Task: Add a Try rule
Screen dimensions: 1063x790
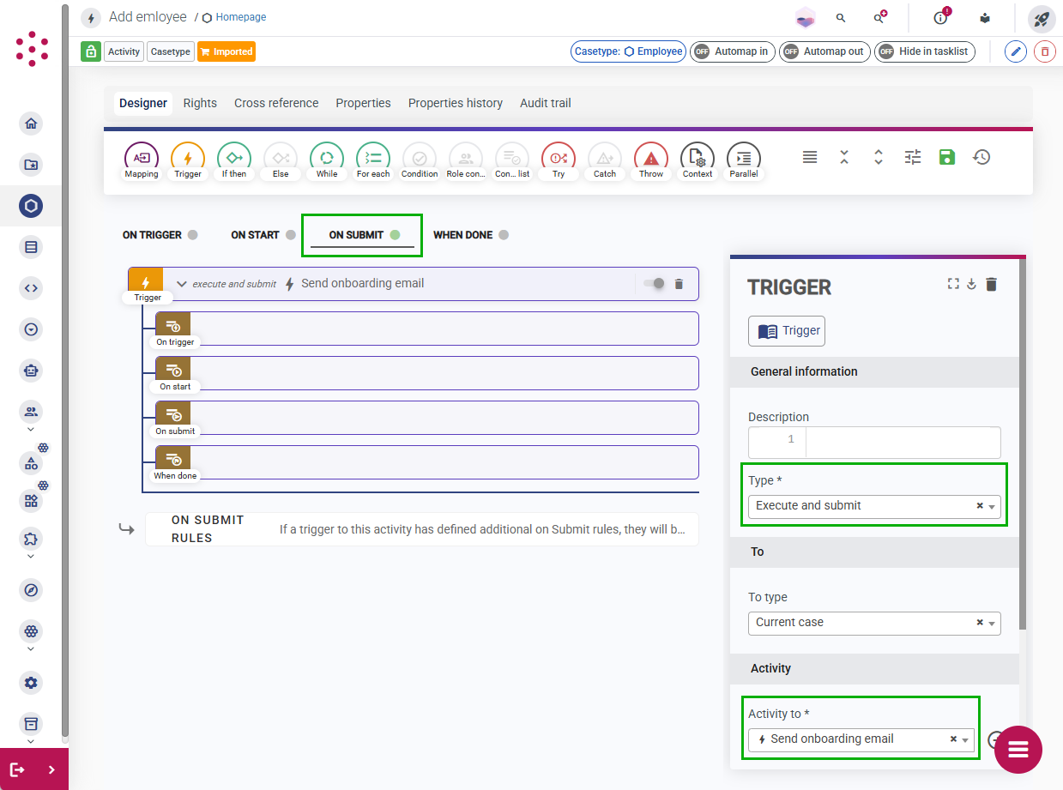Action: [559, 160]
